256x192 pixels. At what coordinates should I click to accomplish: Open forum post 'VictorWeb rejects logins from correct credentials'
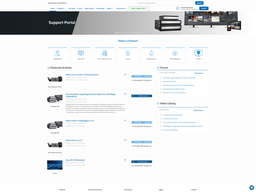pos(179,78)
